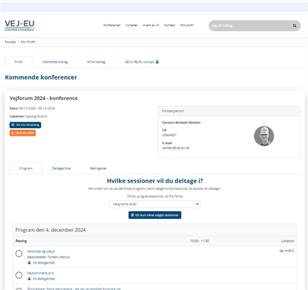Viewport: 308px width, 290px height.
Task: Open the Indmeldte bidrag tab
Action: pyautogui.click(x=55, y=62)
